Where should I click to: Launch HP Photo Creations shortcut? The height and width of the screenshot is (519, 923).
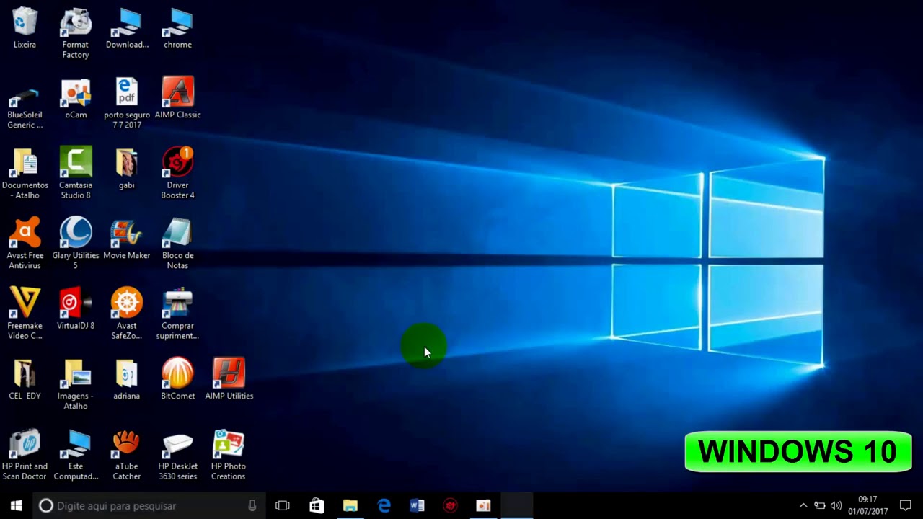click(x=229, y=455)
